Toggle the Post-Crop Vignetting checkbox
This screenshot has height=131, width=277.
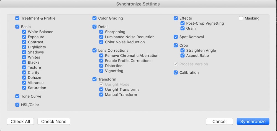pyautogui.click(x=183, y=23)
